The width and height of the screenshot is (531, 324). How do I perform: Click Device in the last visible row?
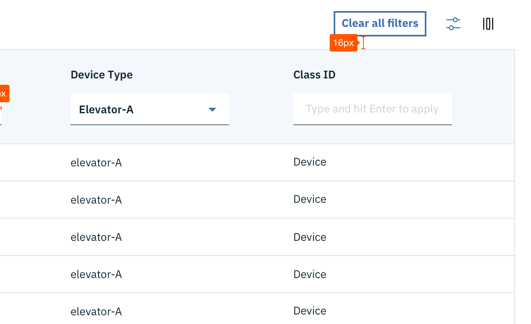(x=309, y=311)
